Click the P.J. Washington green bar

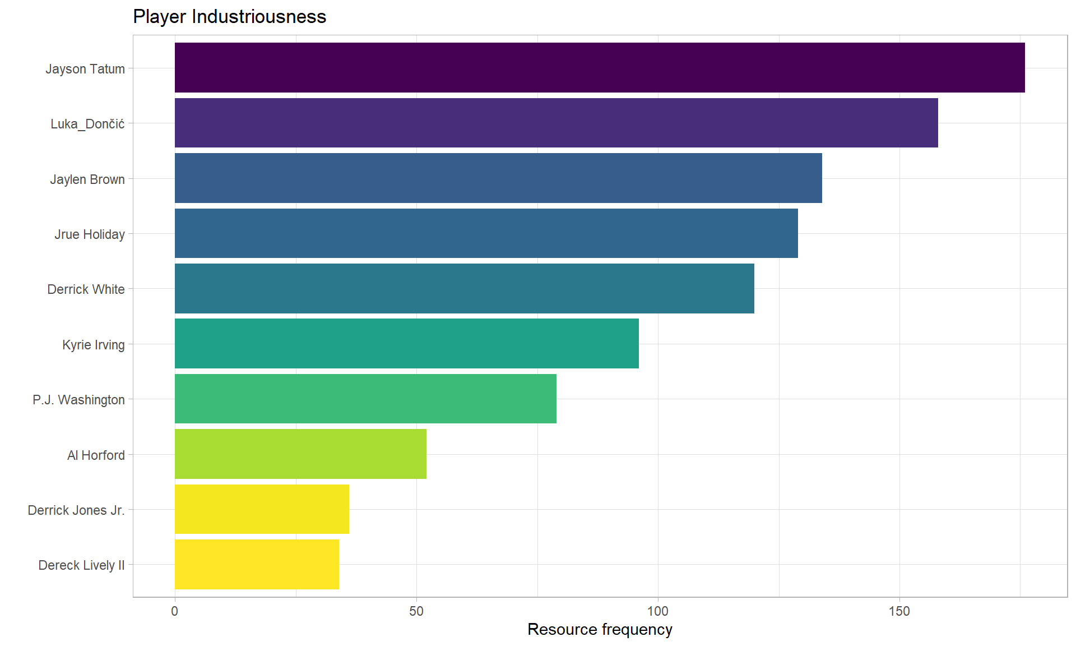pyautogui.click(x=365, y=399)
